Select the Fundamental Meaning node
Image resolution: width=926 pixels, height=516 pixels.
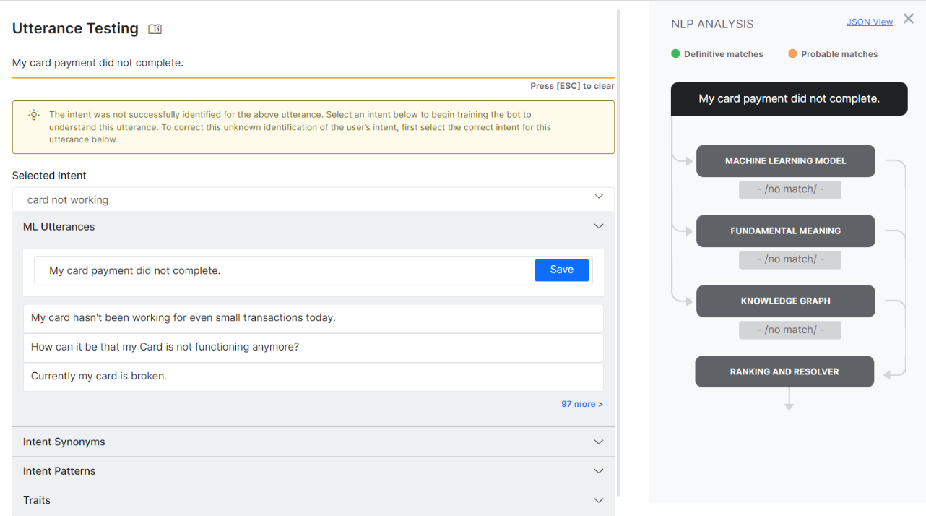(785, 231)
